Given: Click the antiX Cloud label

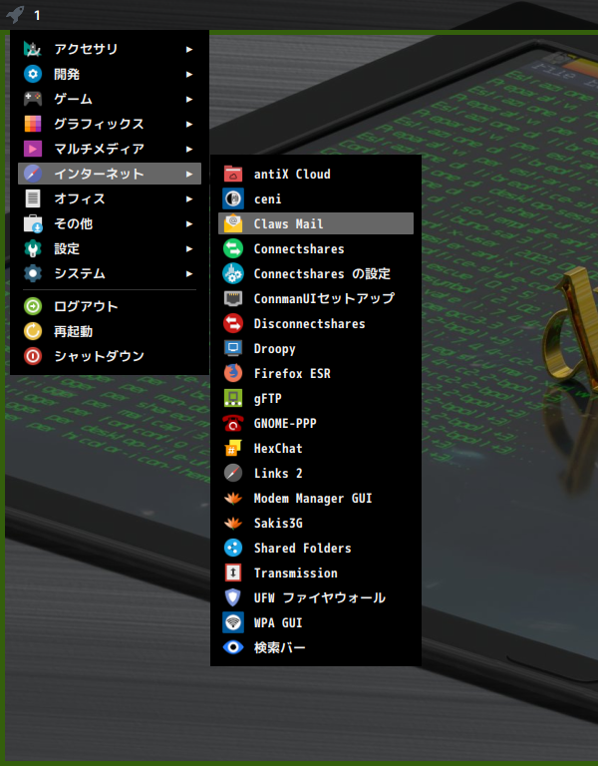Looking at the screenshot, I should [292, 174].
